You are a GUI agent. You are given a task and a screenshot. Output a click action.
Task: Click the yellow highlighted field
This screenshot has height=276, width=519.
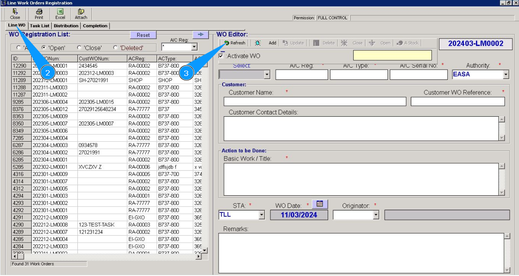point(392,55)
